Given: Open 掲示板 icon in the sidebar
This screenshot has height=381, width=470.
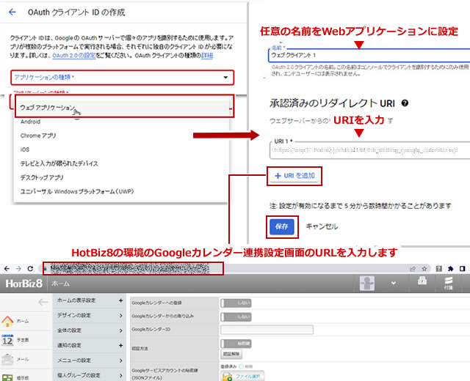Looking at the screenshot, I should point(7,377).
